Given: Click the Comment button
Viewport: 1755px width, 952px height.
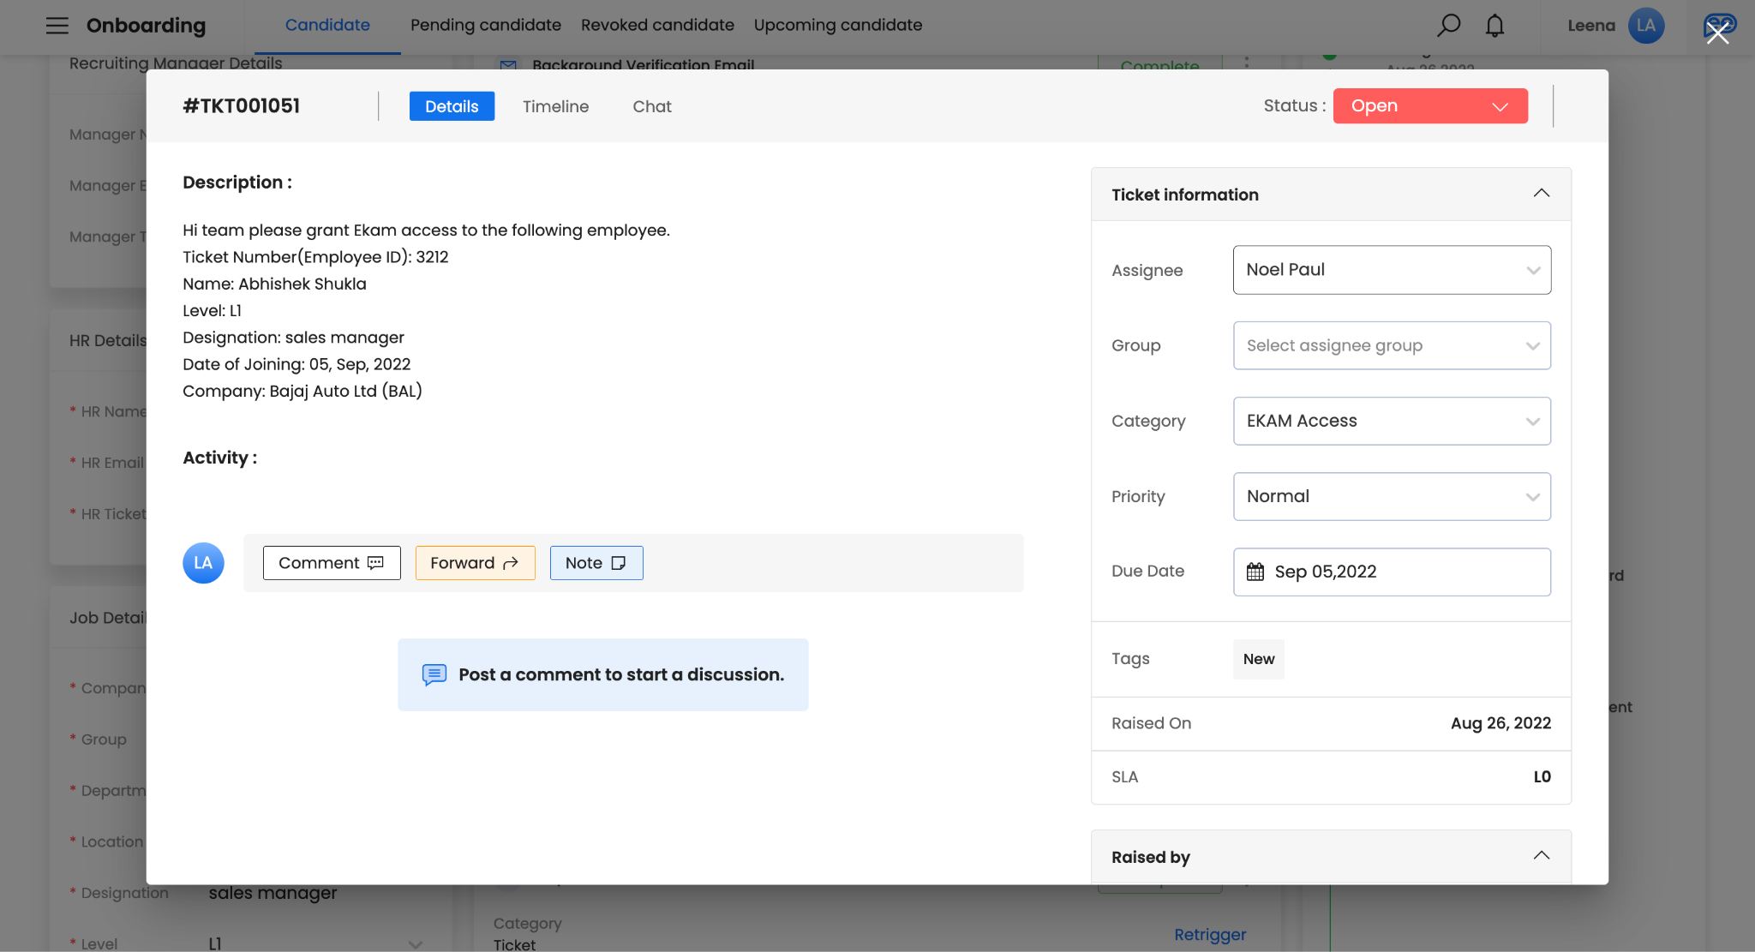Looking at the screenshot, I should [x=332, y=563].
